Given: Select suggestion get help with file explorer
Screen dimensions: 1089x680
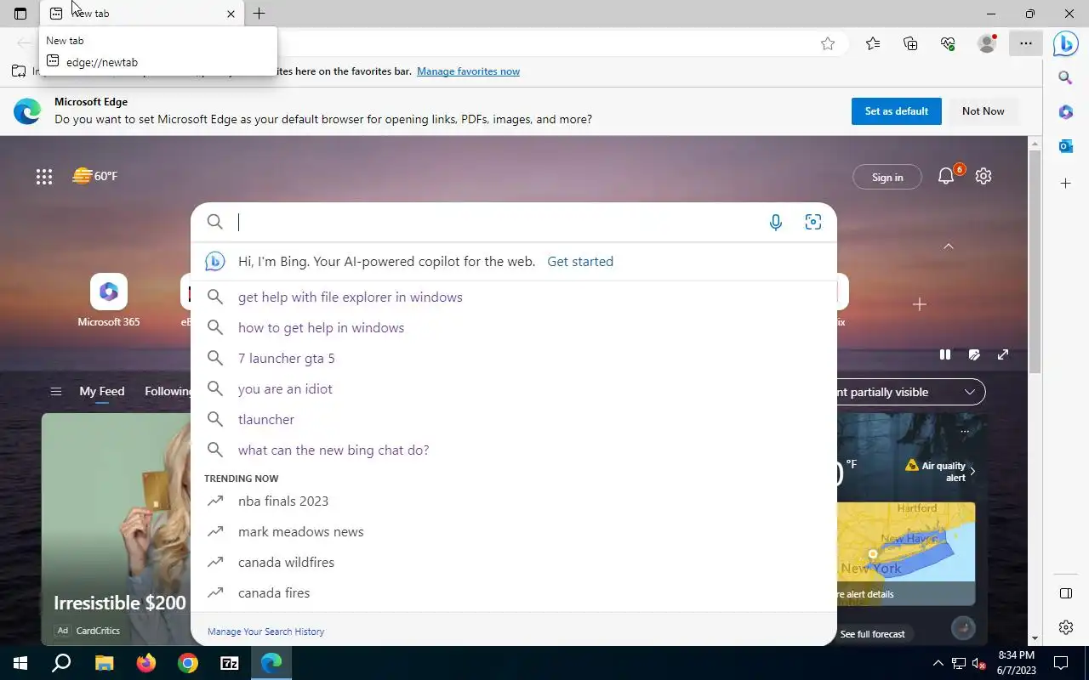Looking at the screenshot, I should point(514,297).
